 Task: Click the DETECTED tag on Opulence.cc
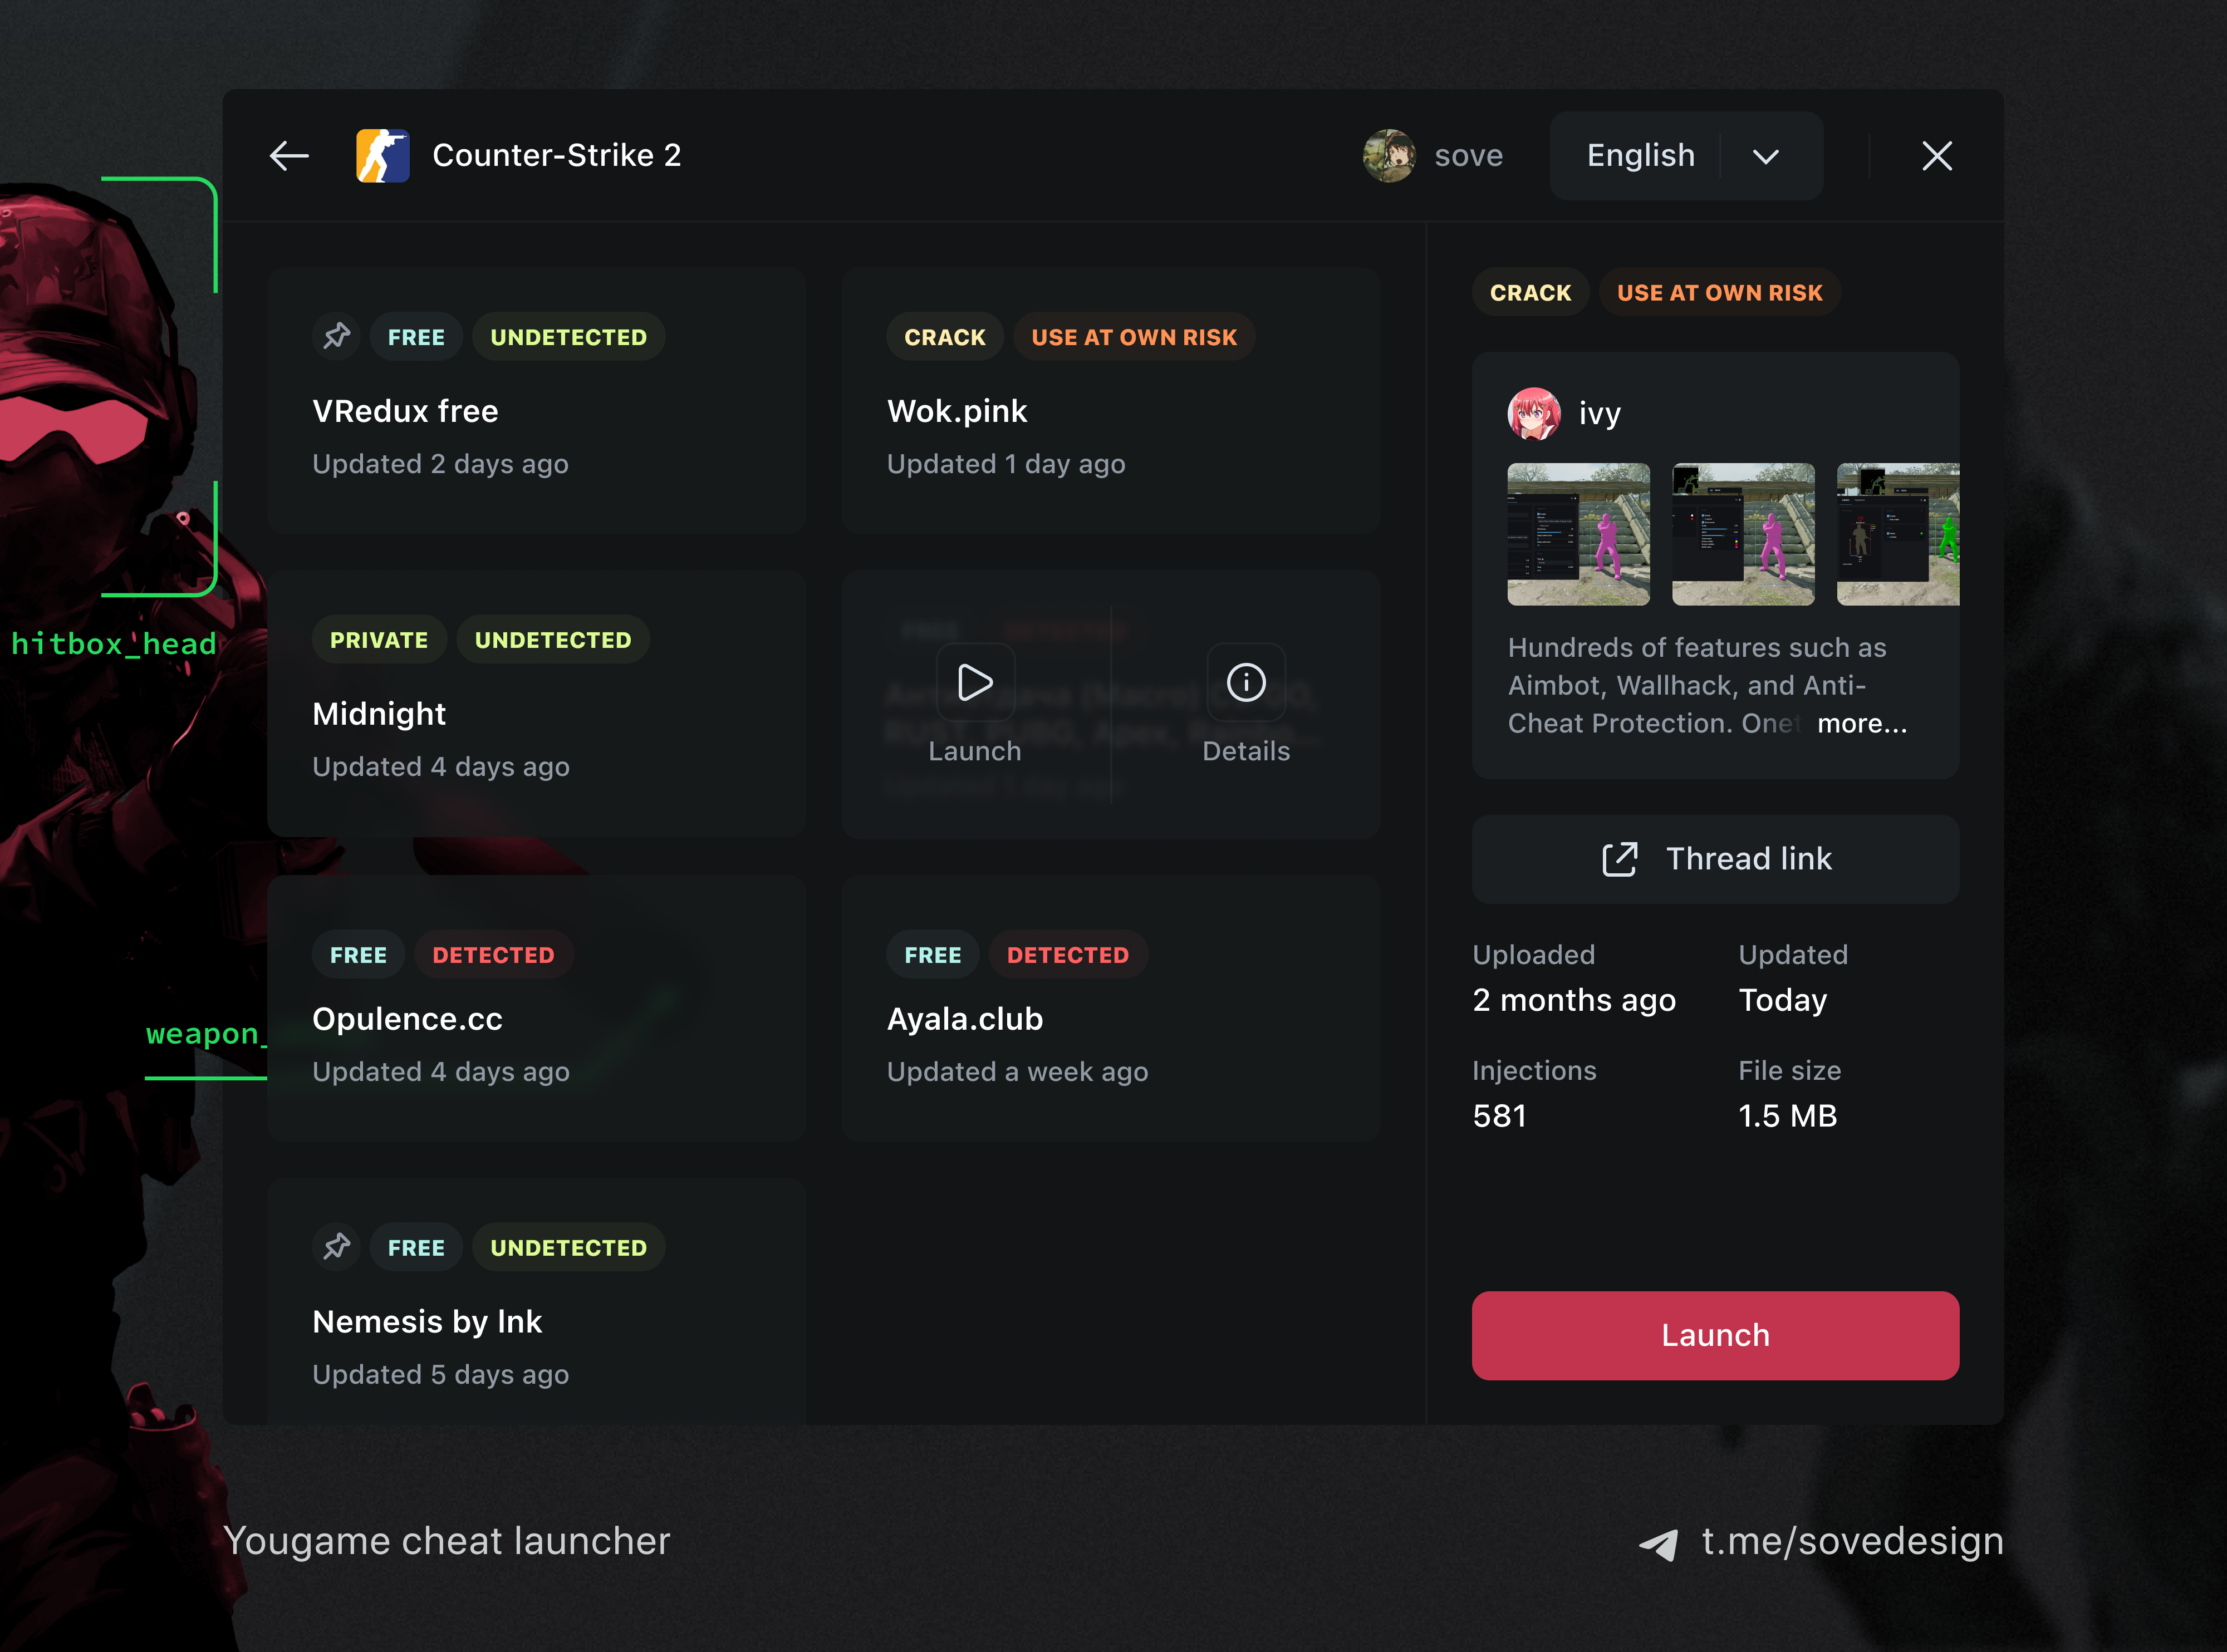[493, 955]
